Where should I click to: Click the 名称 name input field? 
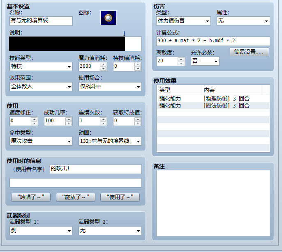(x=41, y=21)
